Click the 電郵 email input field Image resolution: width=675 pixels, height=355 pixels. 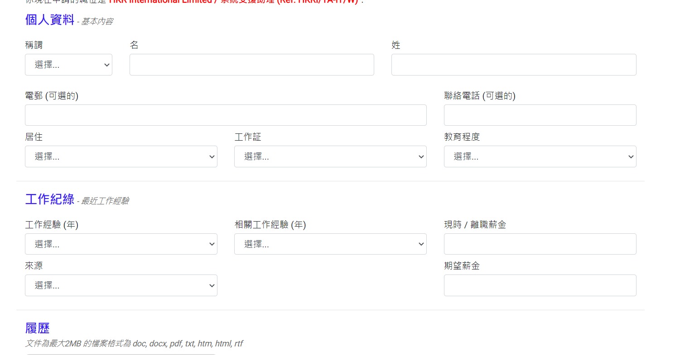[226, 115]
